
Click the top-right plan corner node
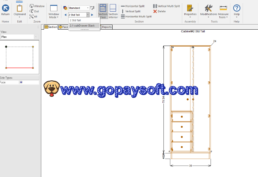pos(33,47)
